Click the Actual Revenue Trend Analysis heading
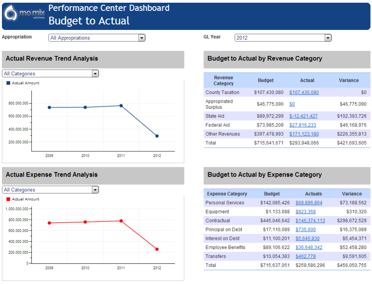 (52, 59)
